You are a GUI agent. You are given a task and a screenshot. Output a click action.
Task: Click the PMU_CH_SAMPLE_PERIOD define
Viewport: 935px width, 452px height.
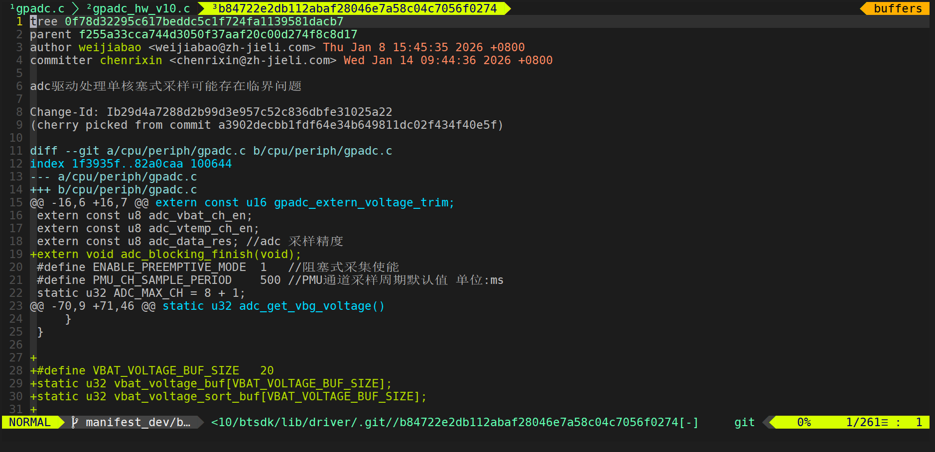tap(270, 280)
